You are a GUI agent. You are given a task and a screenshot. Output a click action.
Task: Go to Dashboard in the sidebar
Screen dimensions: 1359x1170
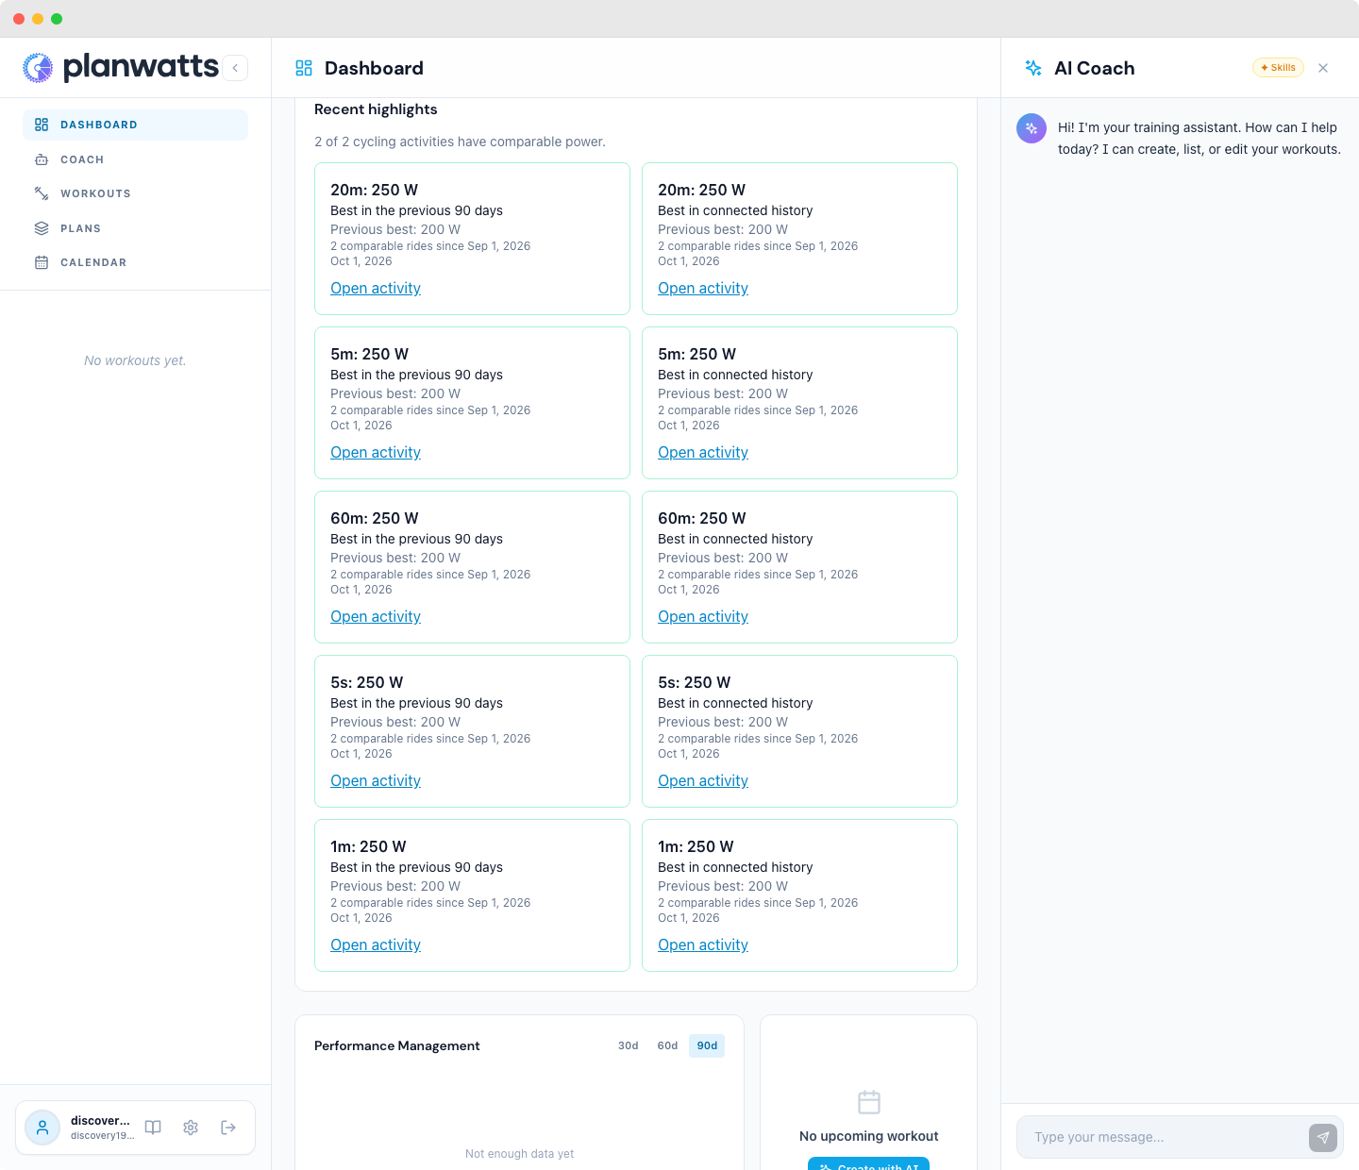pyautogui.click(x=135, y=125)
